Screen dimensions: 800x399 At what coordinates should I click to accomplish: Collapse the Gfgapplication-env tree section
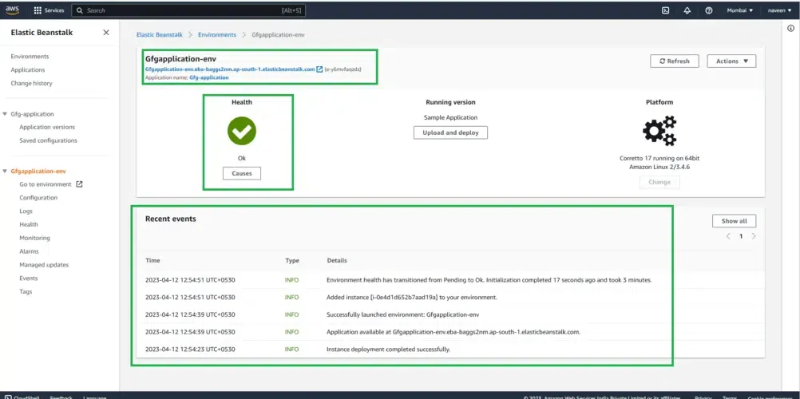click(x=5, y=172)
